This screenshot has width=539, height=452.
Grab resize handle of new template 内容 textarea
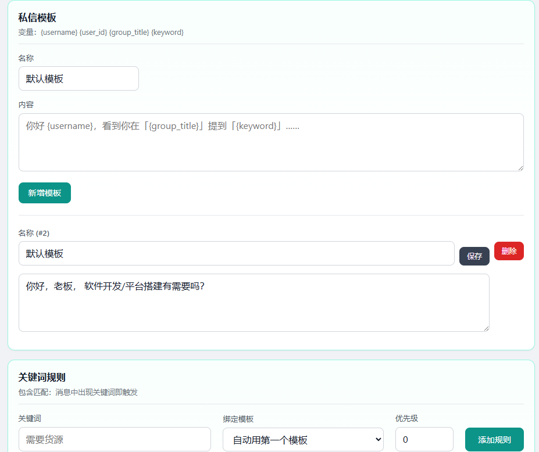(x=521, y=168)
